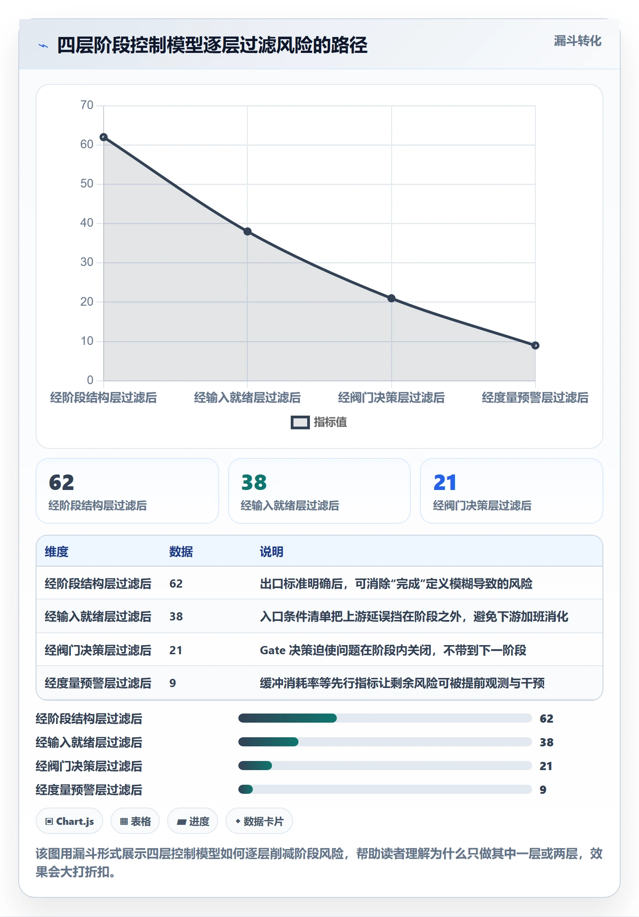The image size is (639, 917).
Task: Click the 进度 chip
Action: click(193, 821)
